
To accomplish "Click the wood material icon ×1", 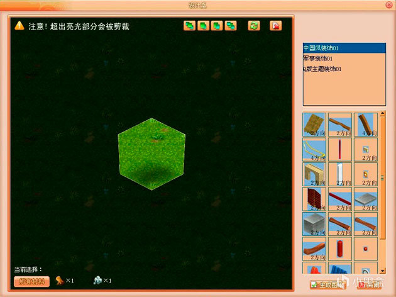I will click(60, 280).
